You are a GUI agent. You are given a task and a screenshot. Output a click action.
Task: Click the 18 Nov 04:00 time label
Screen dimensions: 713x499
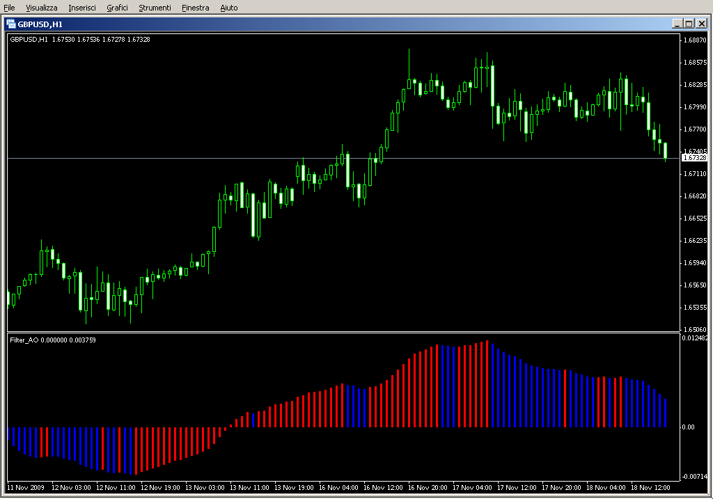click(x=606, y=488)
